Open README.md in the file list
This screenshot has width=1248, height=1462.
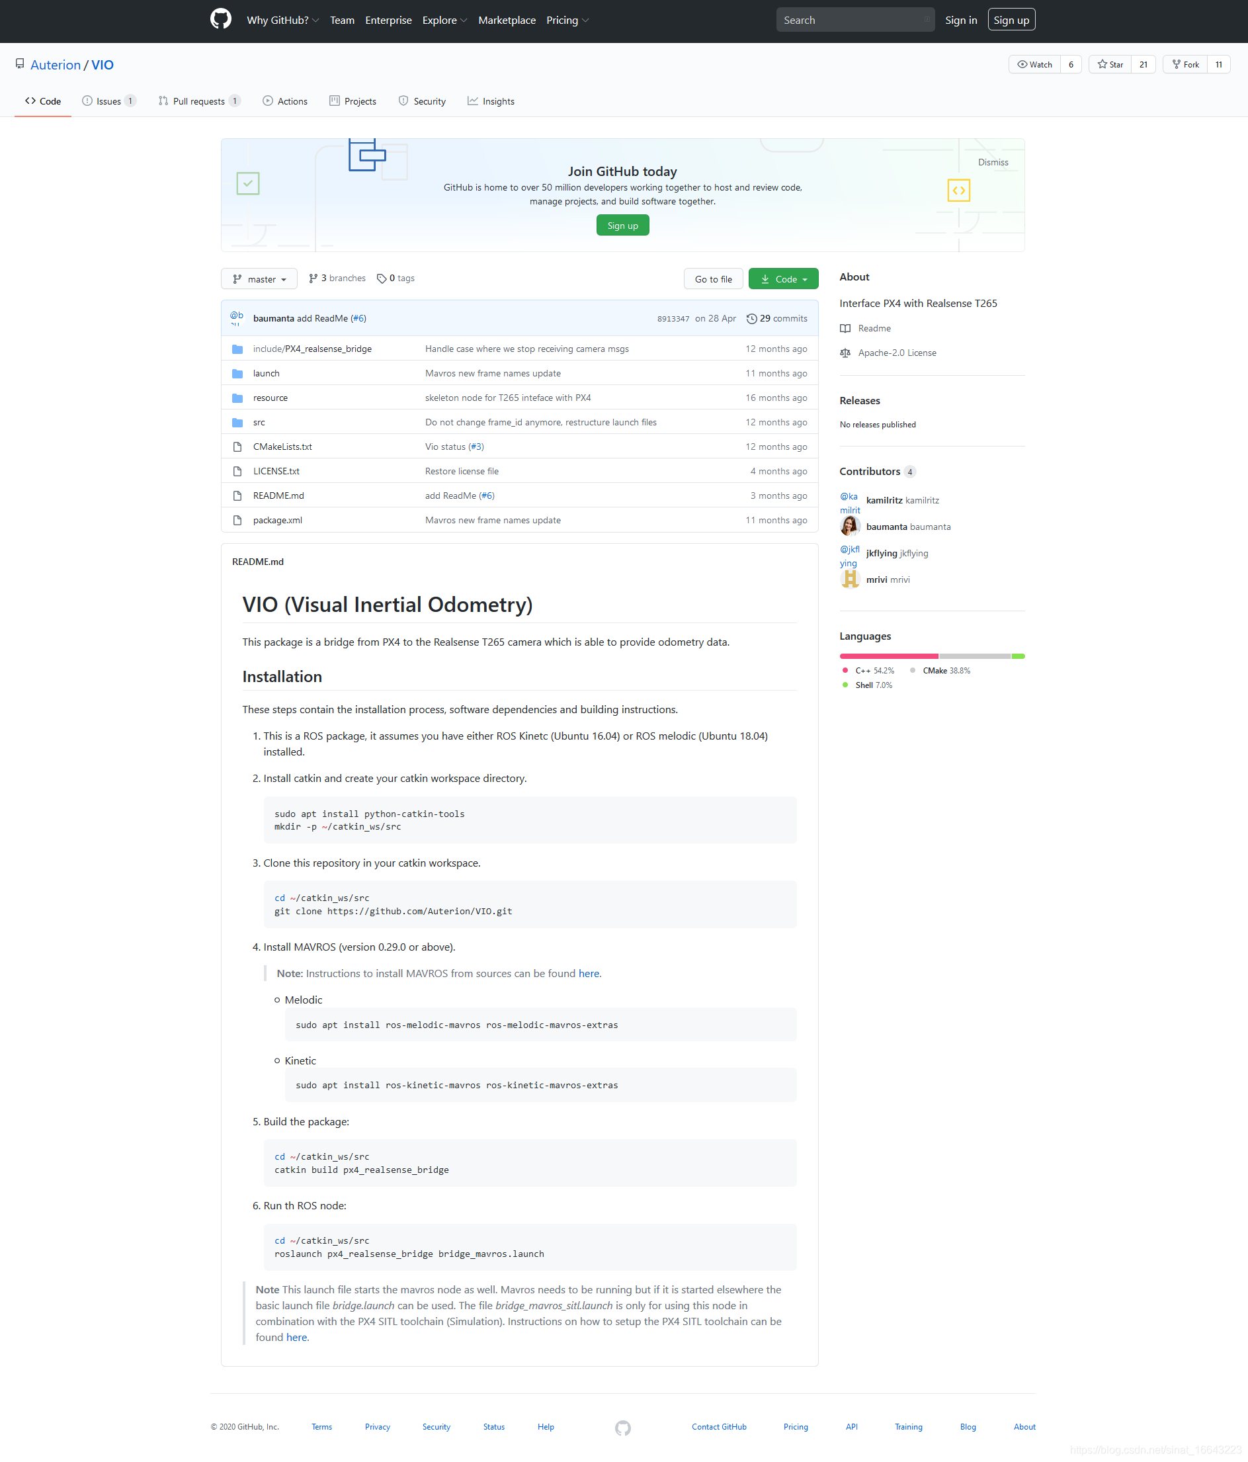(x=278, y=495)
